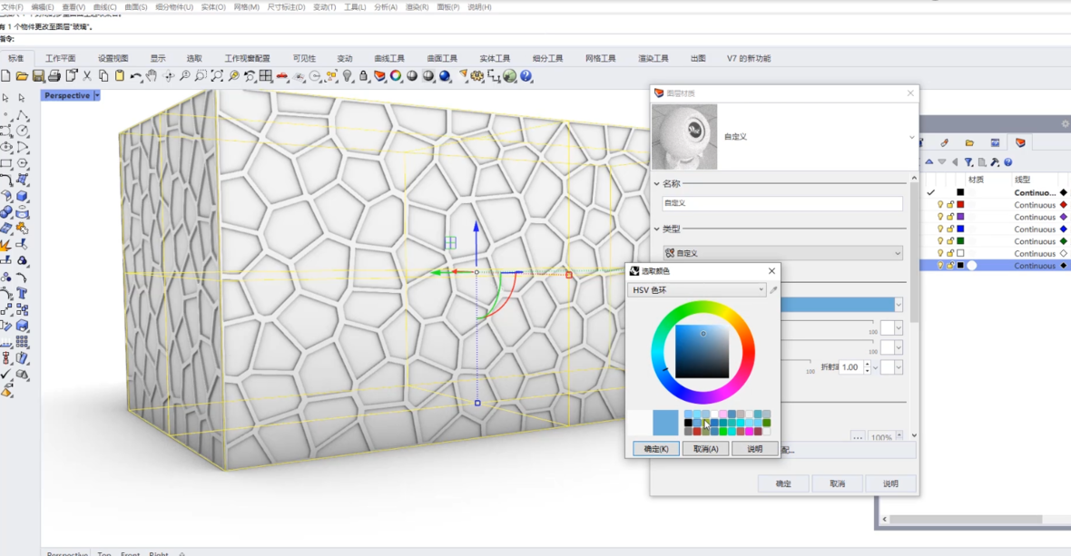Click the eyedropper in the color picker
This screenshot has height=556, width=1071.
pyautogui.click(x=773, y=290)
